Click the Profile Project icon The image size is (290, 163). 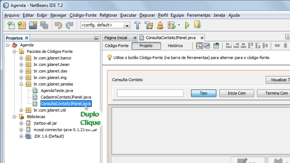tap(197, 25)
